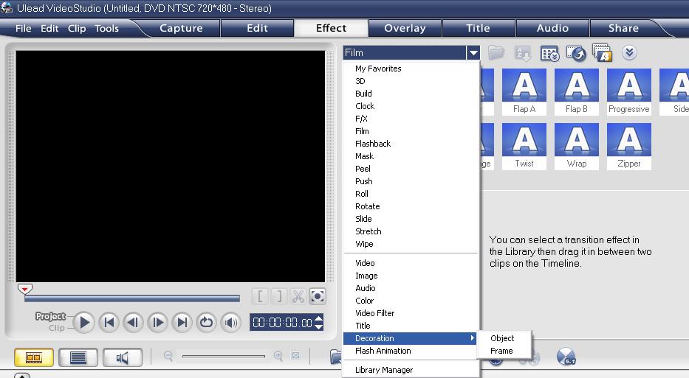689x378 pixels.
Task: Open the system volume speaker control
Action: click(x=230, y=323)
